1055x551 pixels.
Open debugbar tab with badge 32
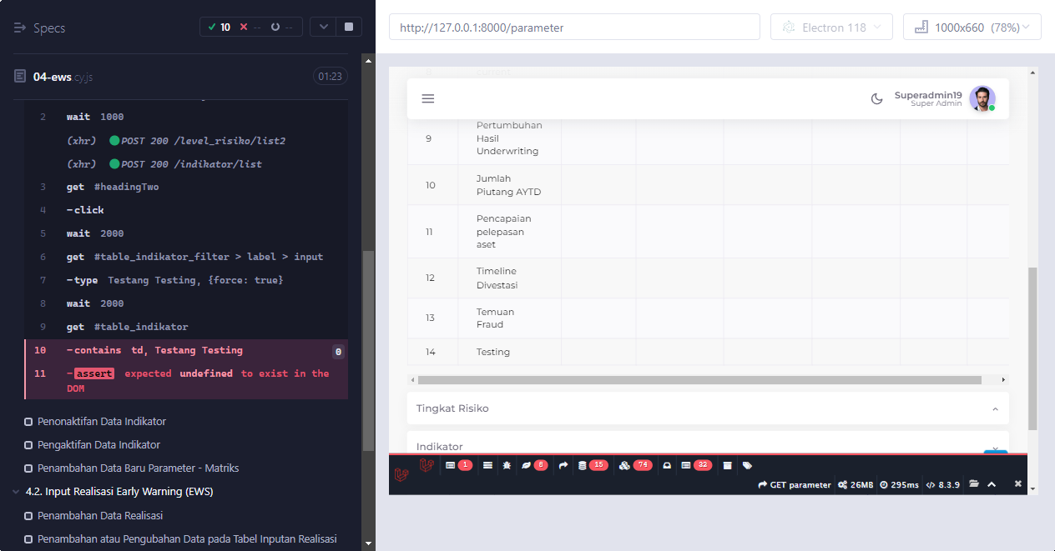(696, 465)
